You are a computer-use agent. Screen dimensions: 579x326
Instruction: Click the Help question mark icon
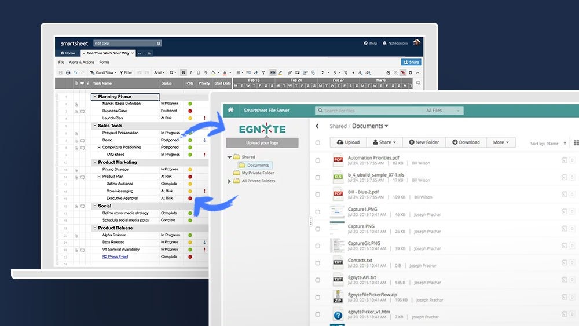point(365,43)
